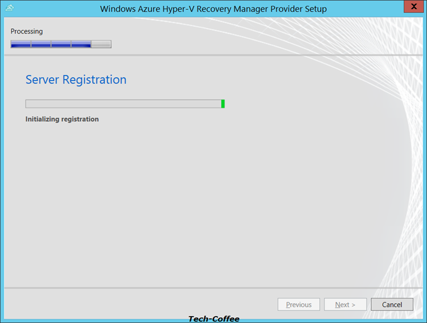Screen dimensions: 427x323
Task: Click the 'Initializing registration' status text
Action: [62, 119]
